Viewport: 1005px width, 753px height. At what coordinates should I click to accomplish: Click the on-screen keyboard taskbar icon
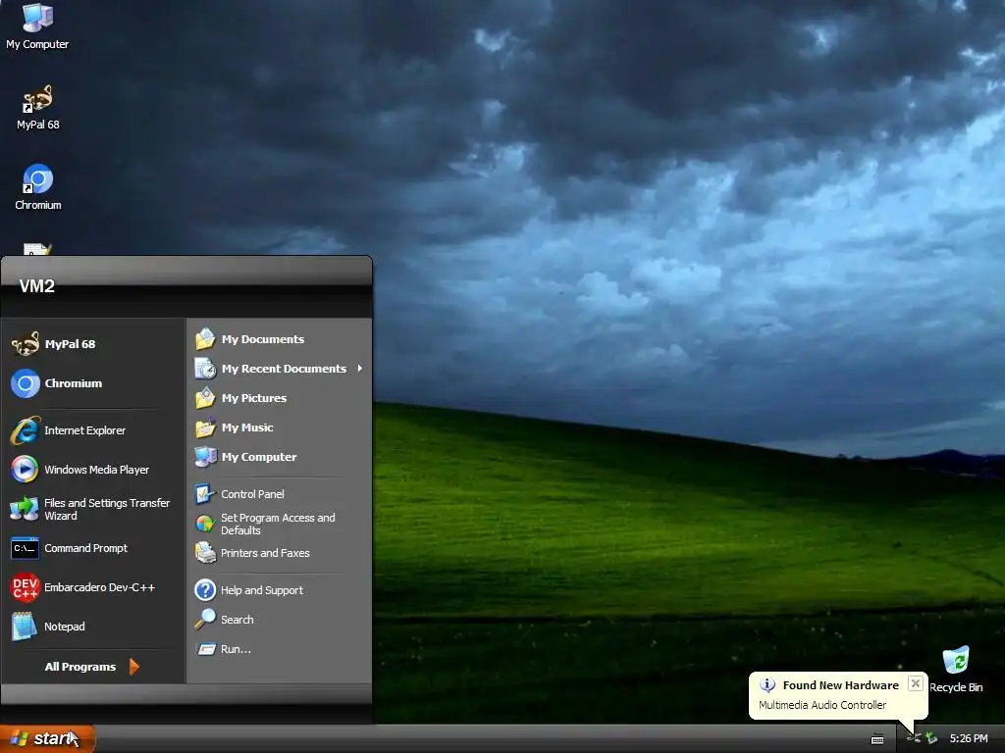(877, 739)
